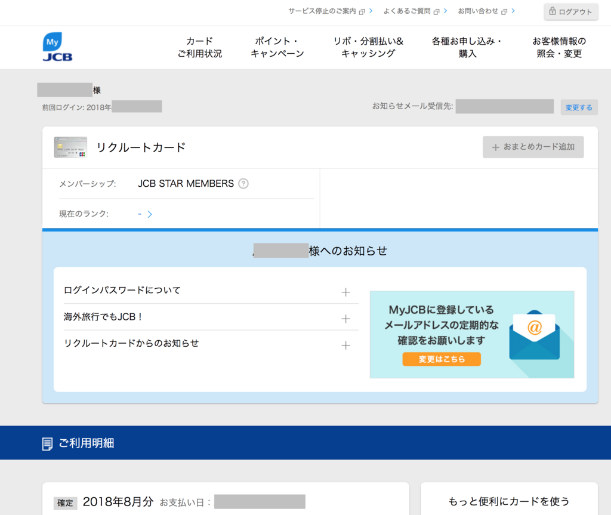This screenshot has width=611, height=515.
Task: Click orange 変更はこちら button
Action: click(x=442, y=359)
